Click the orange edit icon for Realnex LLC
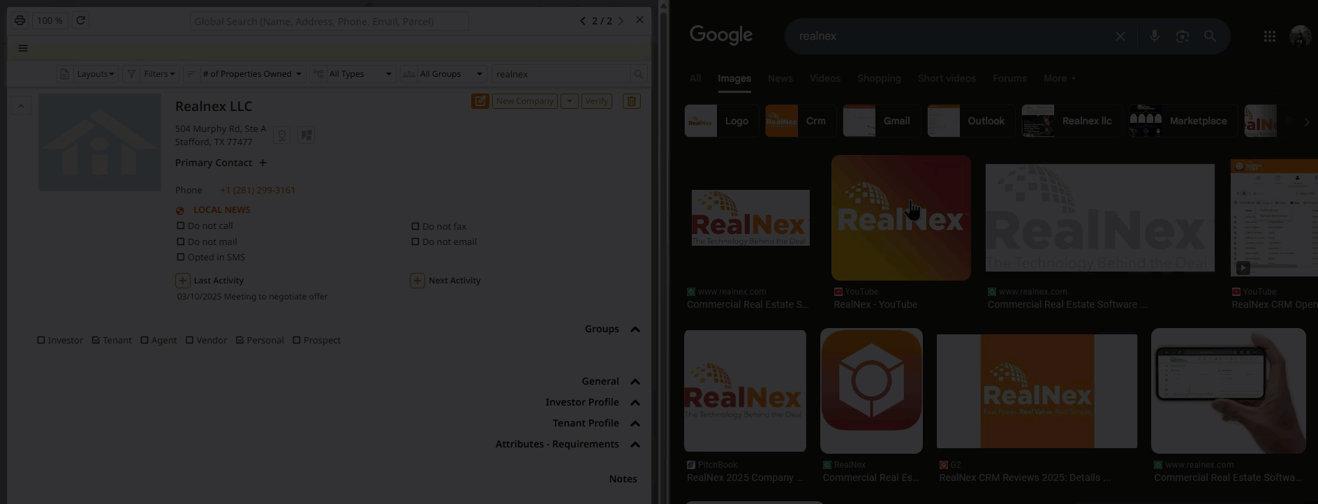The height and width of the screenshot is (504, 1318). pos(480,101)
